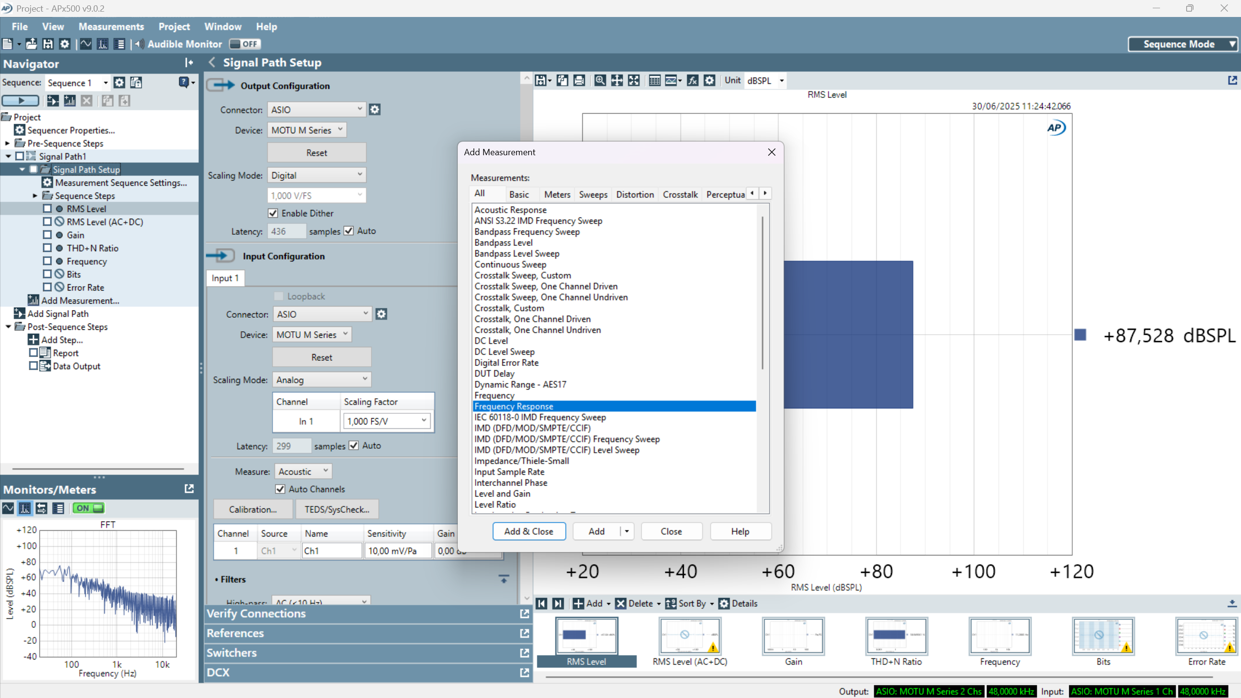Click the pan icon in graph toolbar
The image size is (1241, 698).
pyautogui.click(x=617, y=81)
